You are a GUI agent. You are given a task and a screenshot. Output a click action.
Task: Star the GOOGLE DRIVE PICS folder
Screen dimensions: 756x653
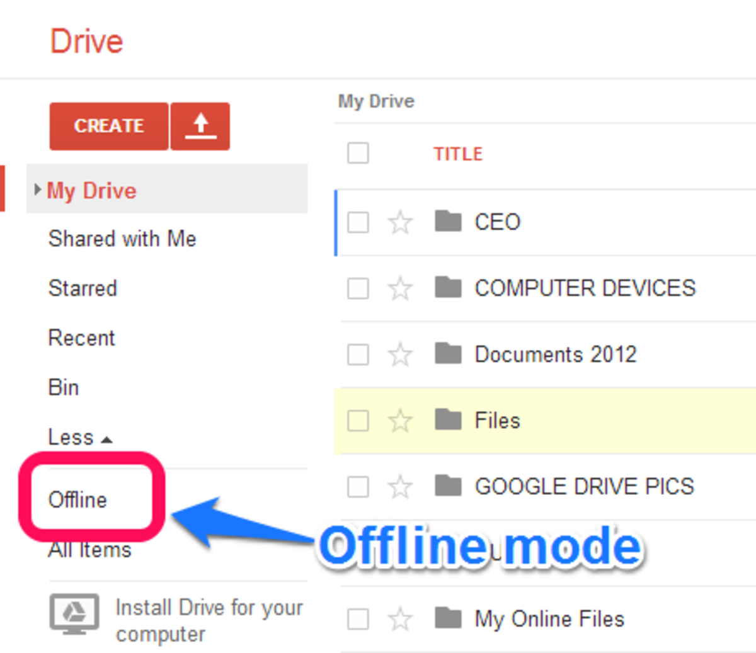(400, 487)
